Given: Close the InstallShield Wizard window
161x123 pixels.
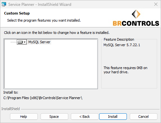Looking at the screenshot, I should 156,4.
